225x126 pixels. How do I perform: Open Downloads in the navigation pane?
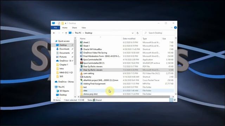[64, 49]
